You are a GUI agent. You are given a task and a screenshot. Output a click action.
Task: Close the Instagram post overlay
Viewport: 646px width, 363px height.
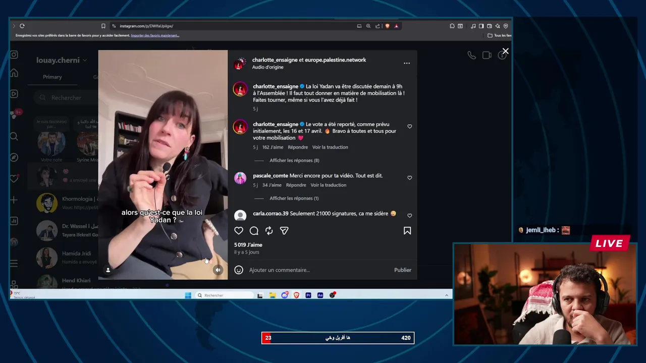tap(505, 51)
